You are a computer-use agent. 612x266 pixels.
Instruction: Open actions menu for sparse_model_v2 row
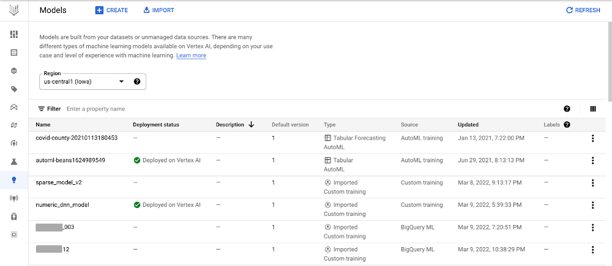[592, 183]
